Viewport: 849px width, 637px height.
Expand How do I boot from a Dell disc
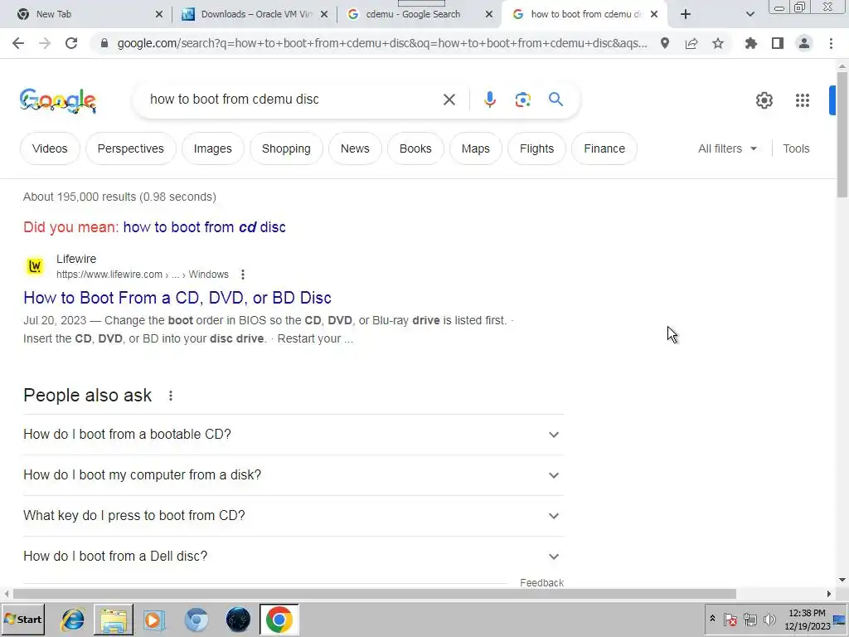pos(293,557)
